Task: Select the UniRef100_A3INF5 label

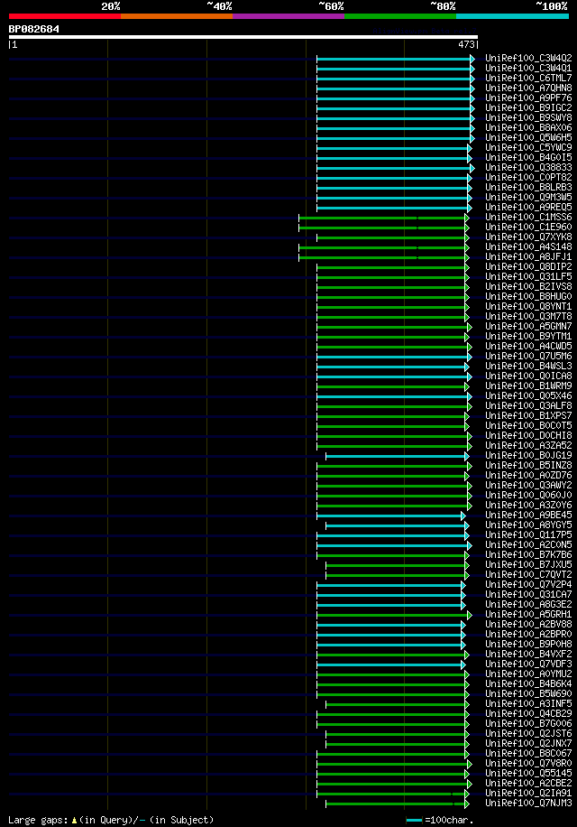Action: [x=528, y=704]
